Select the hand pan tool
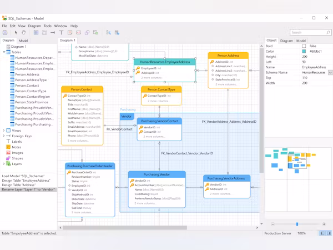Image resolution: width=333 pixels, height=250 pixels. pyautogui.click(x=23, y=33)
